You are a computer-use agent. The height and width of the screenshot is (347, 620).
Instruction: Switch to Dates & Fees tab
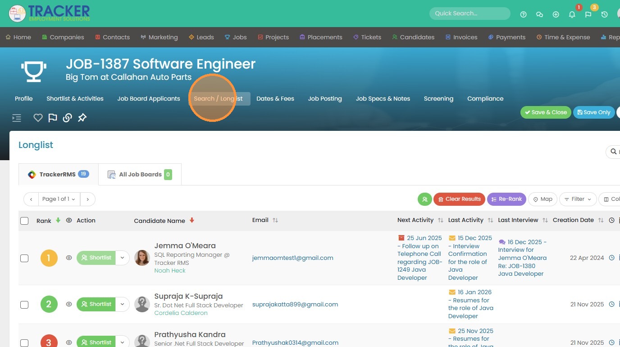point(275,98)
